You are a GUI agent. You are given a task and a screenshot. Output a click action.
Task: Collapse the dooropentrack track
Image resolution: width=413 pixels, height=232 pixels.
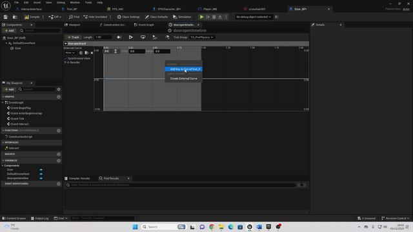pyautogui.click(x=66, y=43)
